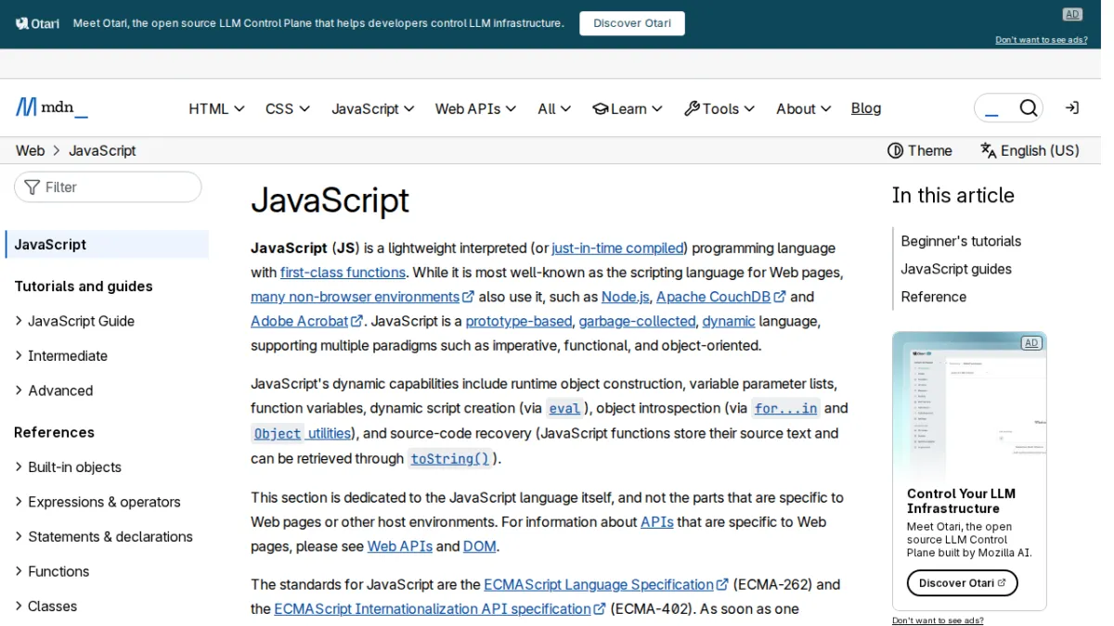Expand the Advanced section

tap(60, 390)
